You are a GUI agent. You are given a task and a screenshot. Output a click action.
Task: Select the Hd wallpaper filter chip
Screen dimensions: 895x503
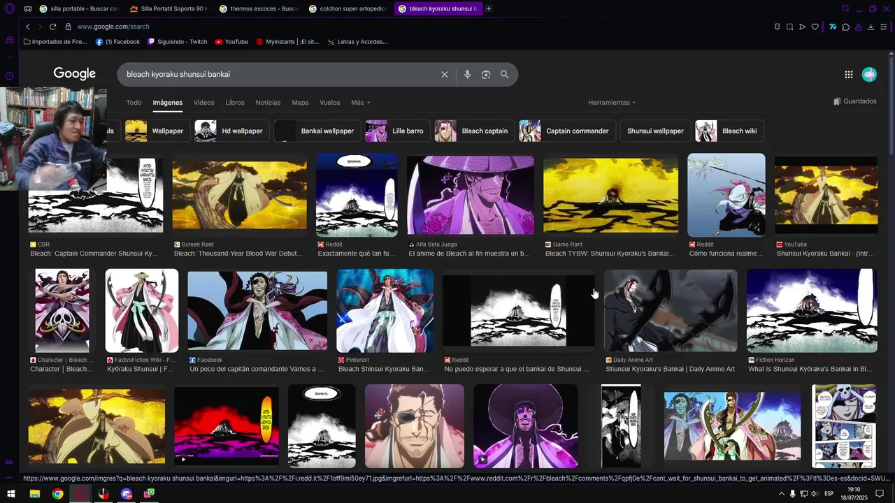(231, 131)
